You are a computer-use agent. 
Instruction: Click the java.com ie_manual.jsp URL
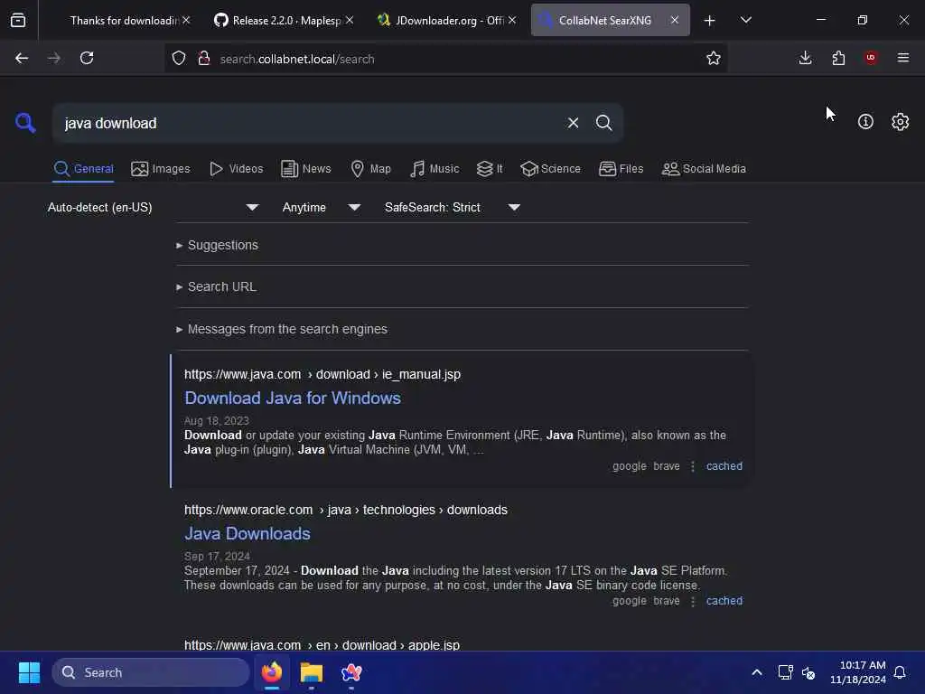click(322, 375)
